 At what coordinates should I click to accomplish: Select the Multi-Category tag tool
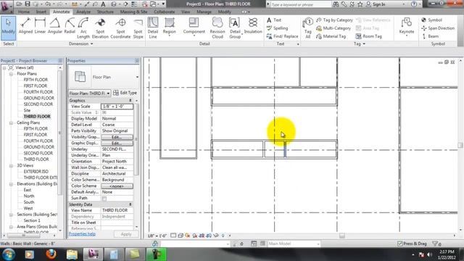point(333,28)
